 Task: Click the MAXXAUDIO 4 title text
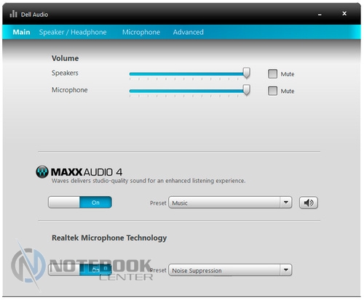pos(87,172)
